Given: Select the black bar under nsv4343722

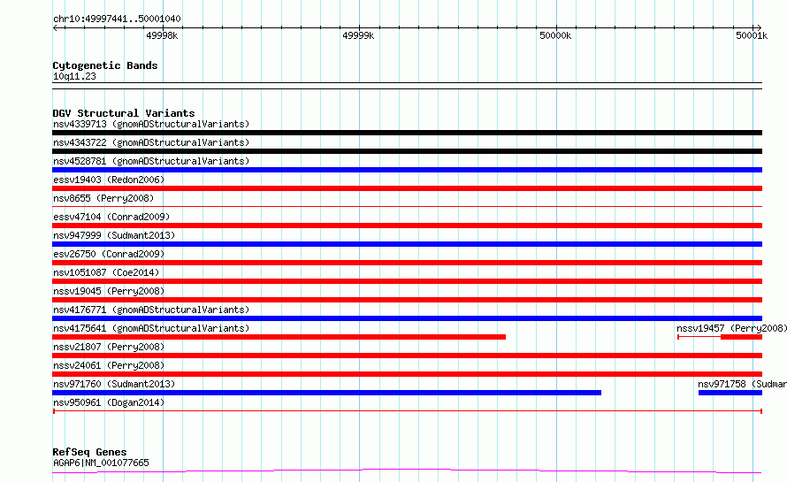Looking at the screenshot, I should click(x=407, y=151).
